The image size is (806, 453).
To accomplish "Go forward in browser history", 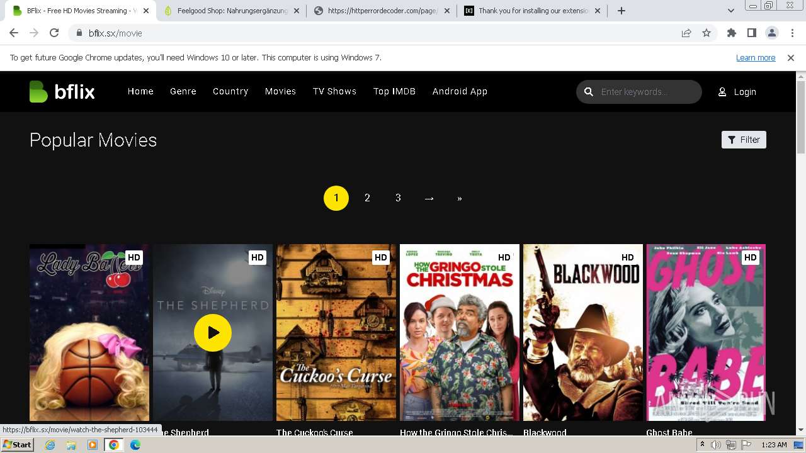I will coord(34,33).
